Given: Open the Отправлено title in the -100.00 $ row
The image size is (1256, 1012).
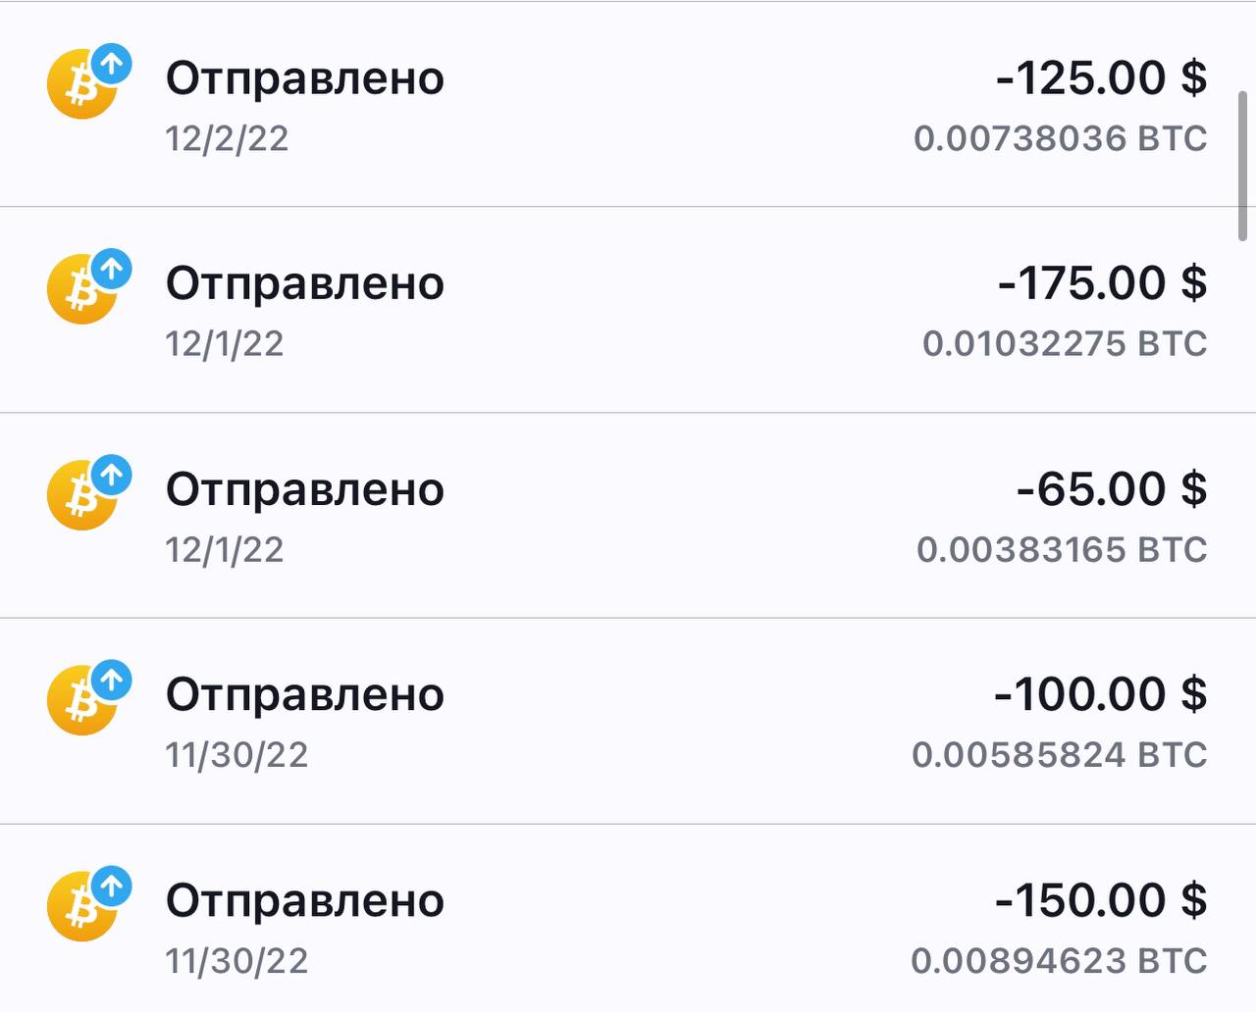Looking at the screenshot, I should pyautogui.click(x=304, y=694).
